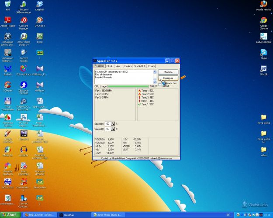Select the Readings tab
The width and height of the screenshot is (273, 218).
[x=99, y=66]
